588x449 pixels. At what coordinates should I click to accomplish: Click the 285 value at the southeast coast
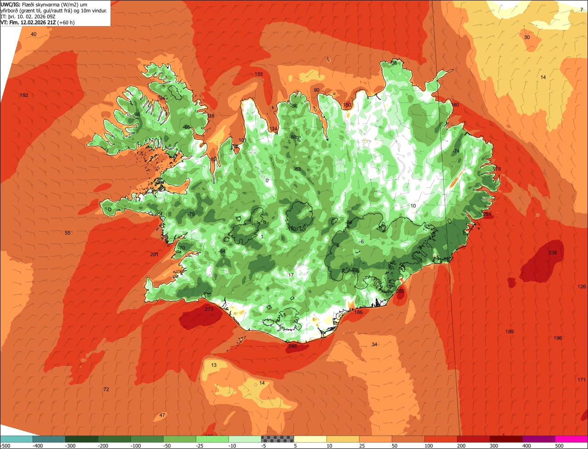[400, 291]
